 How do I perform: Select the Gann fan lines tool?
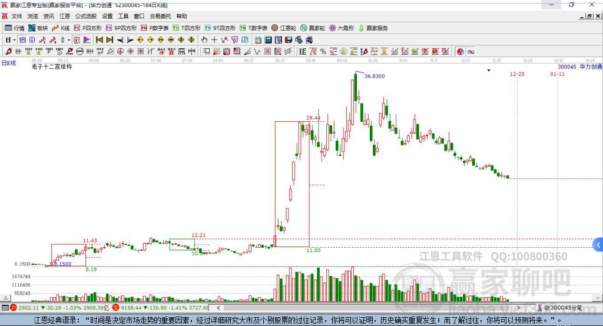coord(217,52)
